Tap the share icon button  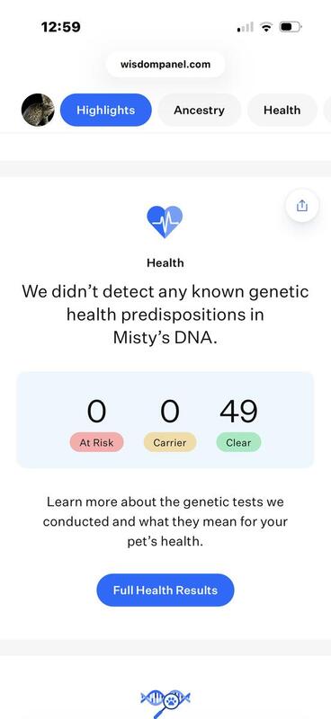tap(301, 206)
